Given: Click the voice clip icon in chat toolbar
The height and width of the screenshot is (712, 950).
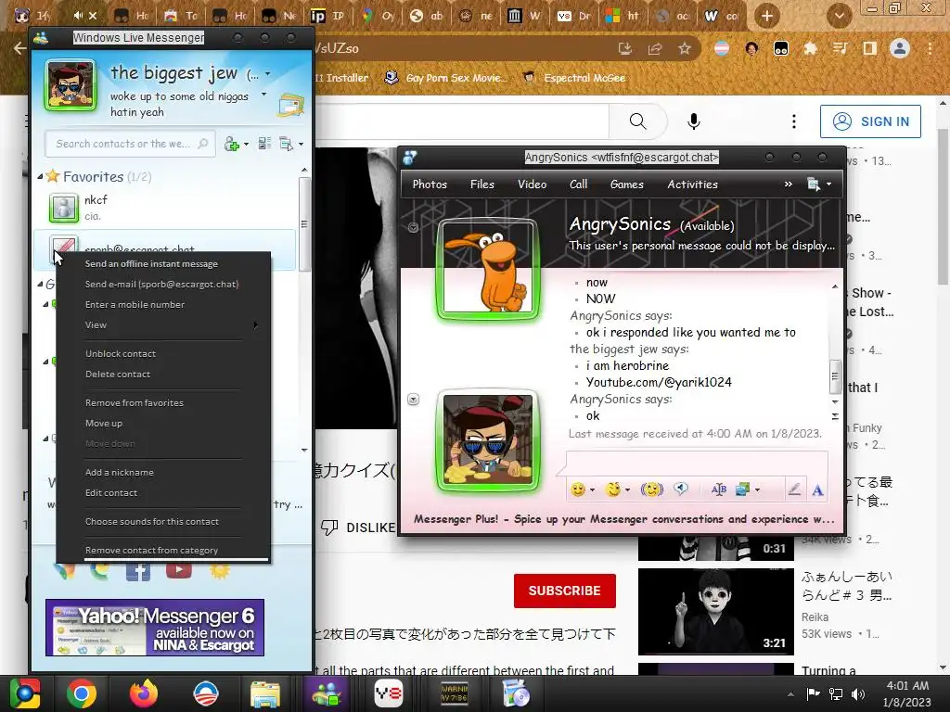Looking at the screenshot, I should (681, 489).
